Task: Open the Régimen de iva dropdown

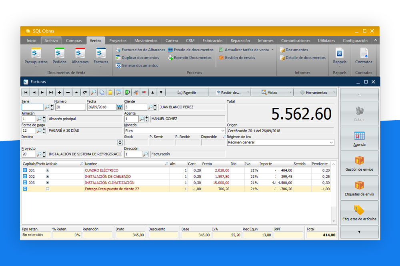Action: pyautogui.click(x=331, y=143)
